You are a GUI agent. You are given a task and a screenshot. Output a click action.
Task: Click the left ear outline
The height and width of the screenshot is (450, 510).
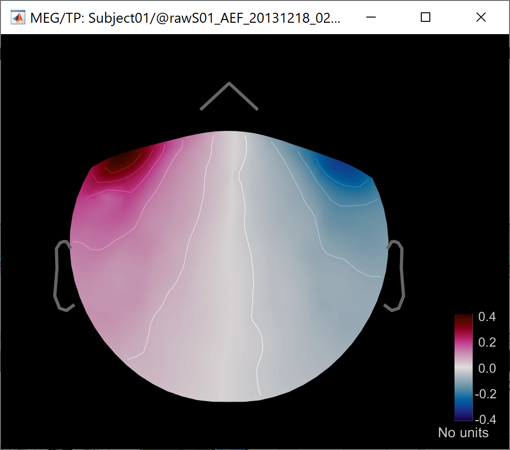point(57,275)
